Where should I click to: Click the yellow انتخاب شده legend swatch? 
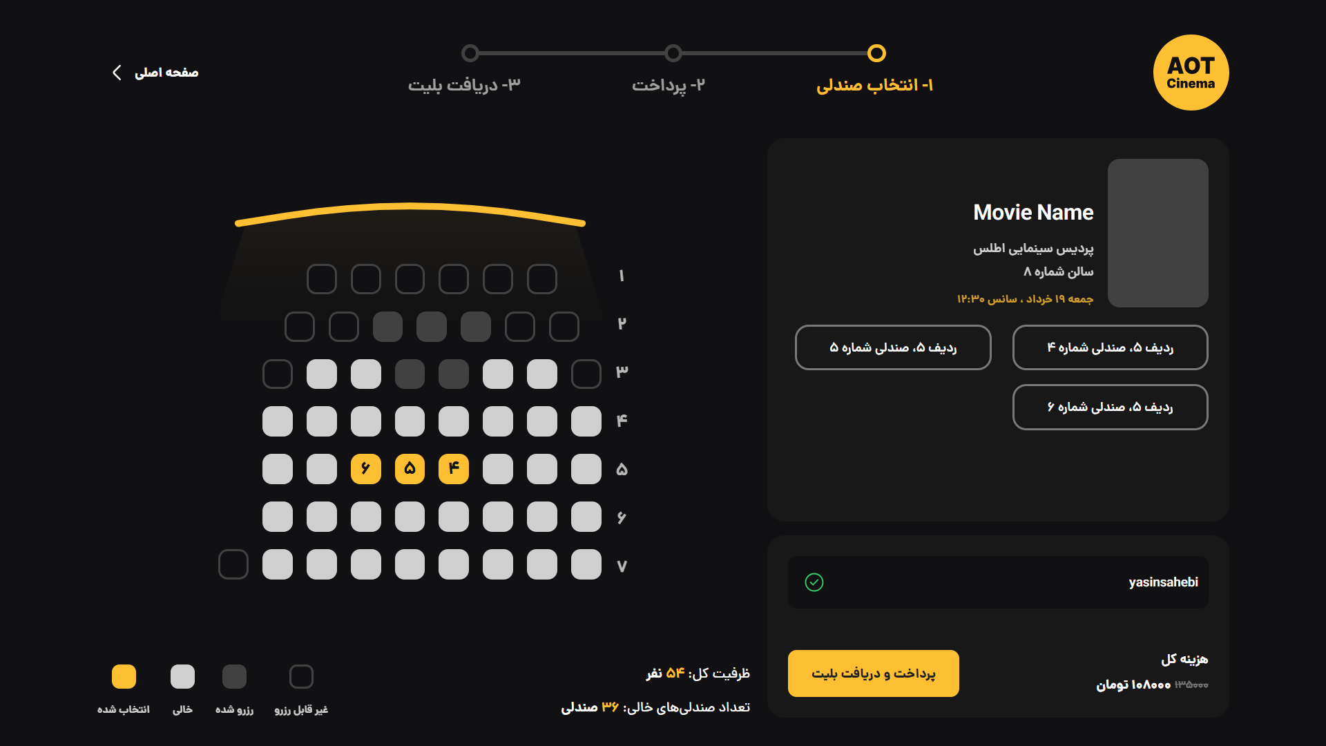tap(124, 676)
